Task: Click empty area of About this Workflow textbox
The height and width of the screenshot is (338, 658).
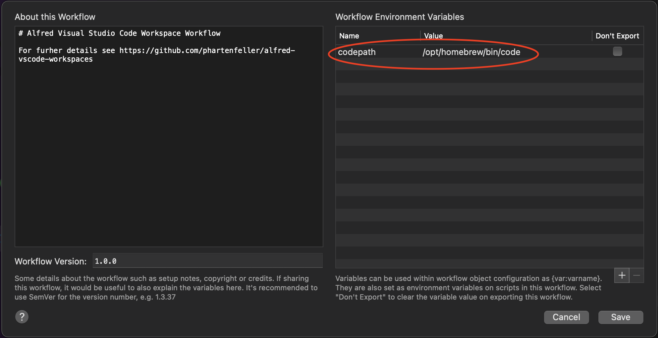Action: (168, 152)
